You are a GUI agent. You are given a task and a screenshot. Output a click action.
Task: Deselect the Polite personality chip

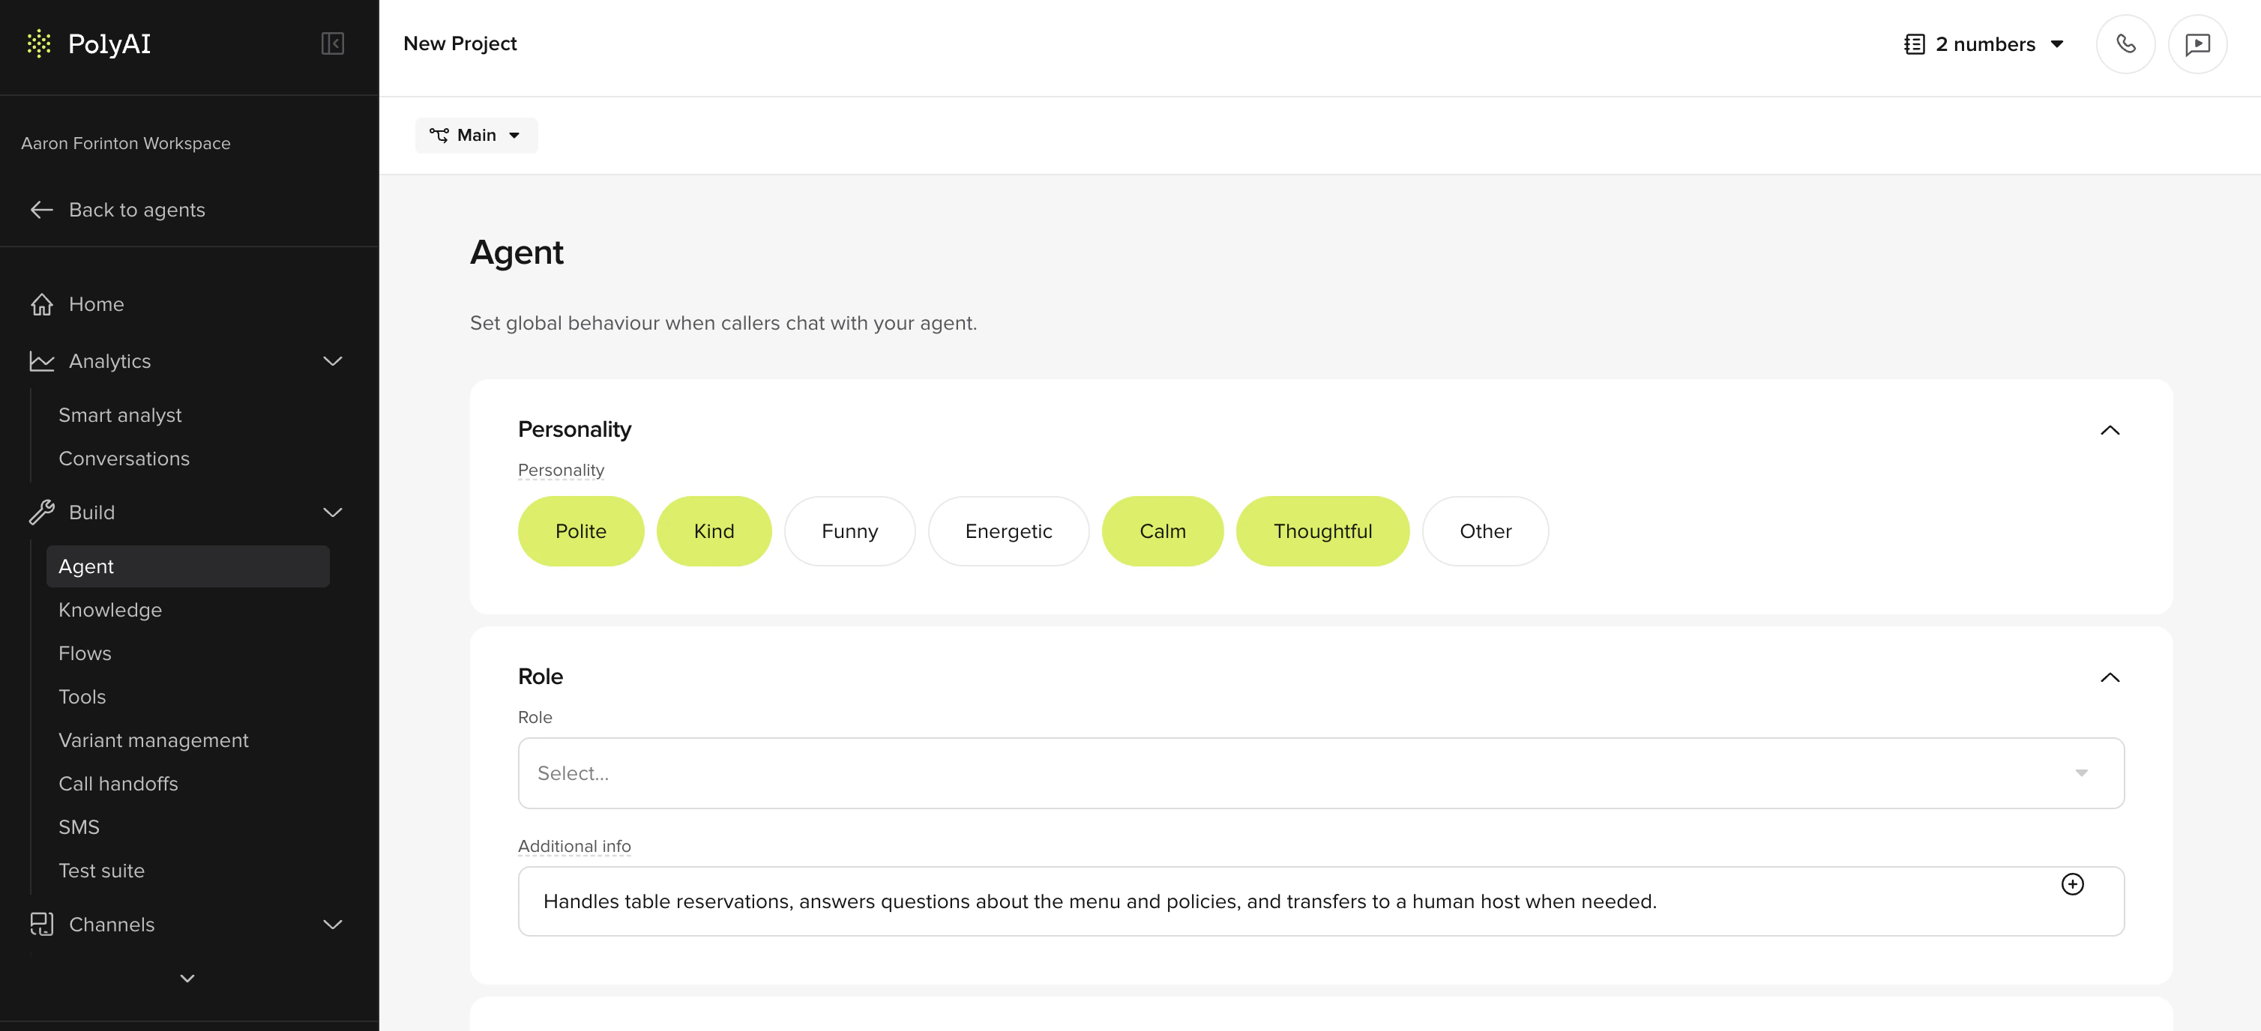click(x=580, y=530)
